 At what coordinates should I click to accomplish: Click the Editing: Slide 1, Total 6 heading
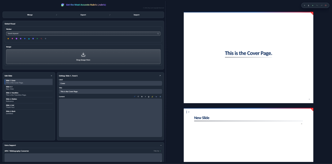[68, 76]
